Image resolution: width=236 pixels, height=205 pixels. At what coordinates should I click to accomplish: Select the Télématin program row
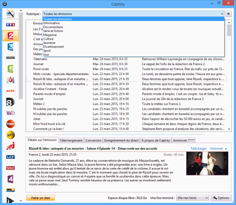[126, 59]
